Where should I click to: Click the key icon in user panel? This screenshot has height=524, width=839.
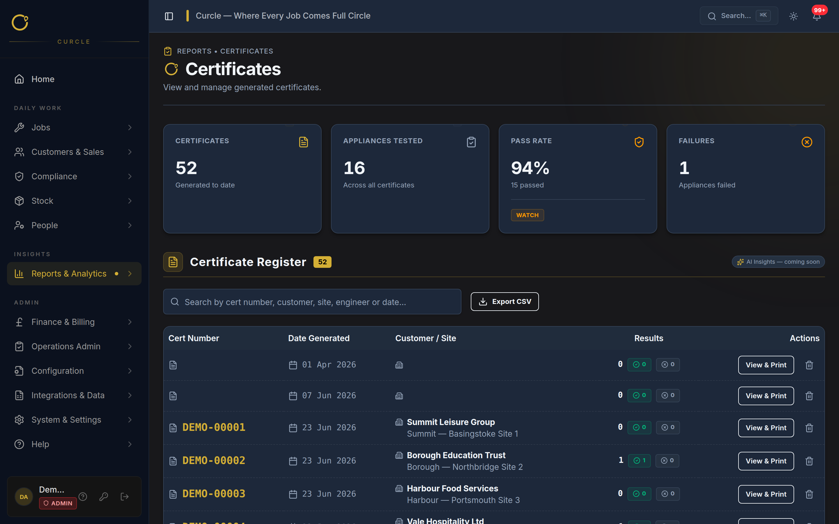tap(104, 497)
